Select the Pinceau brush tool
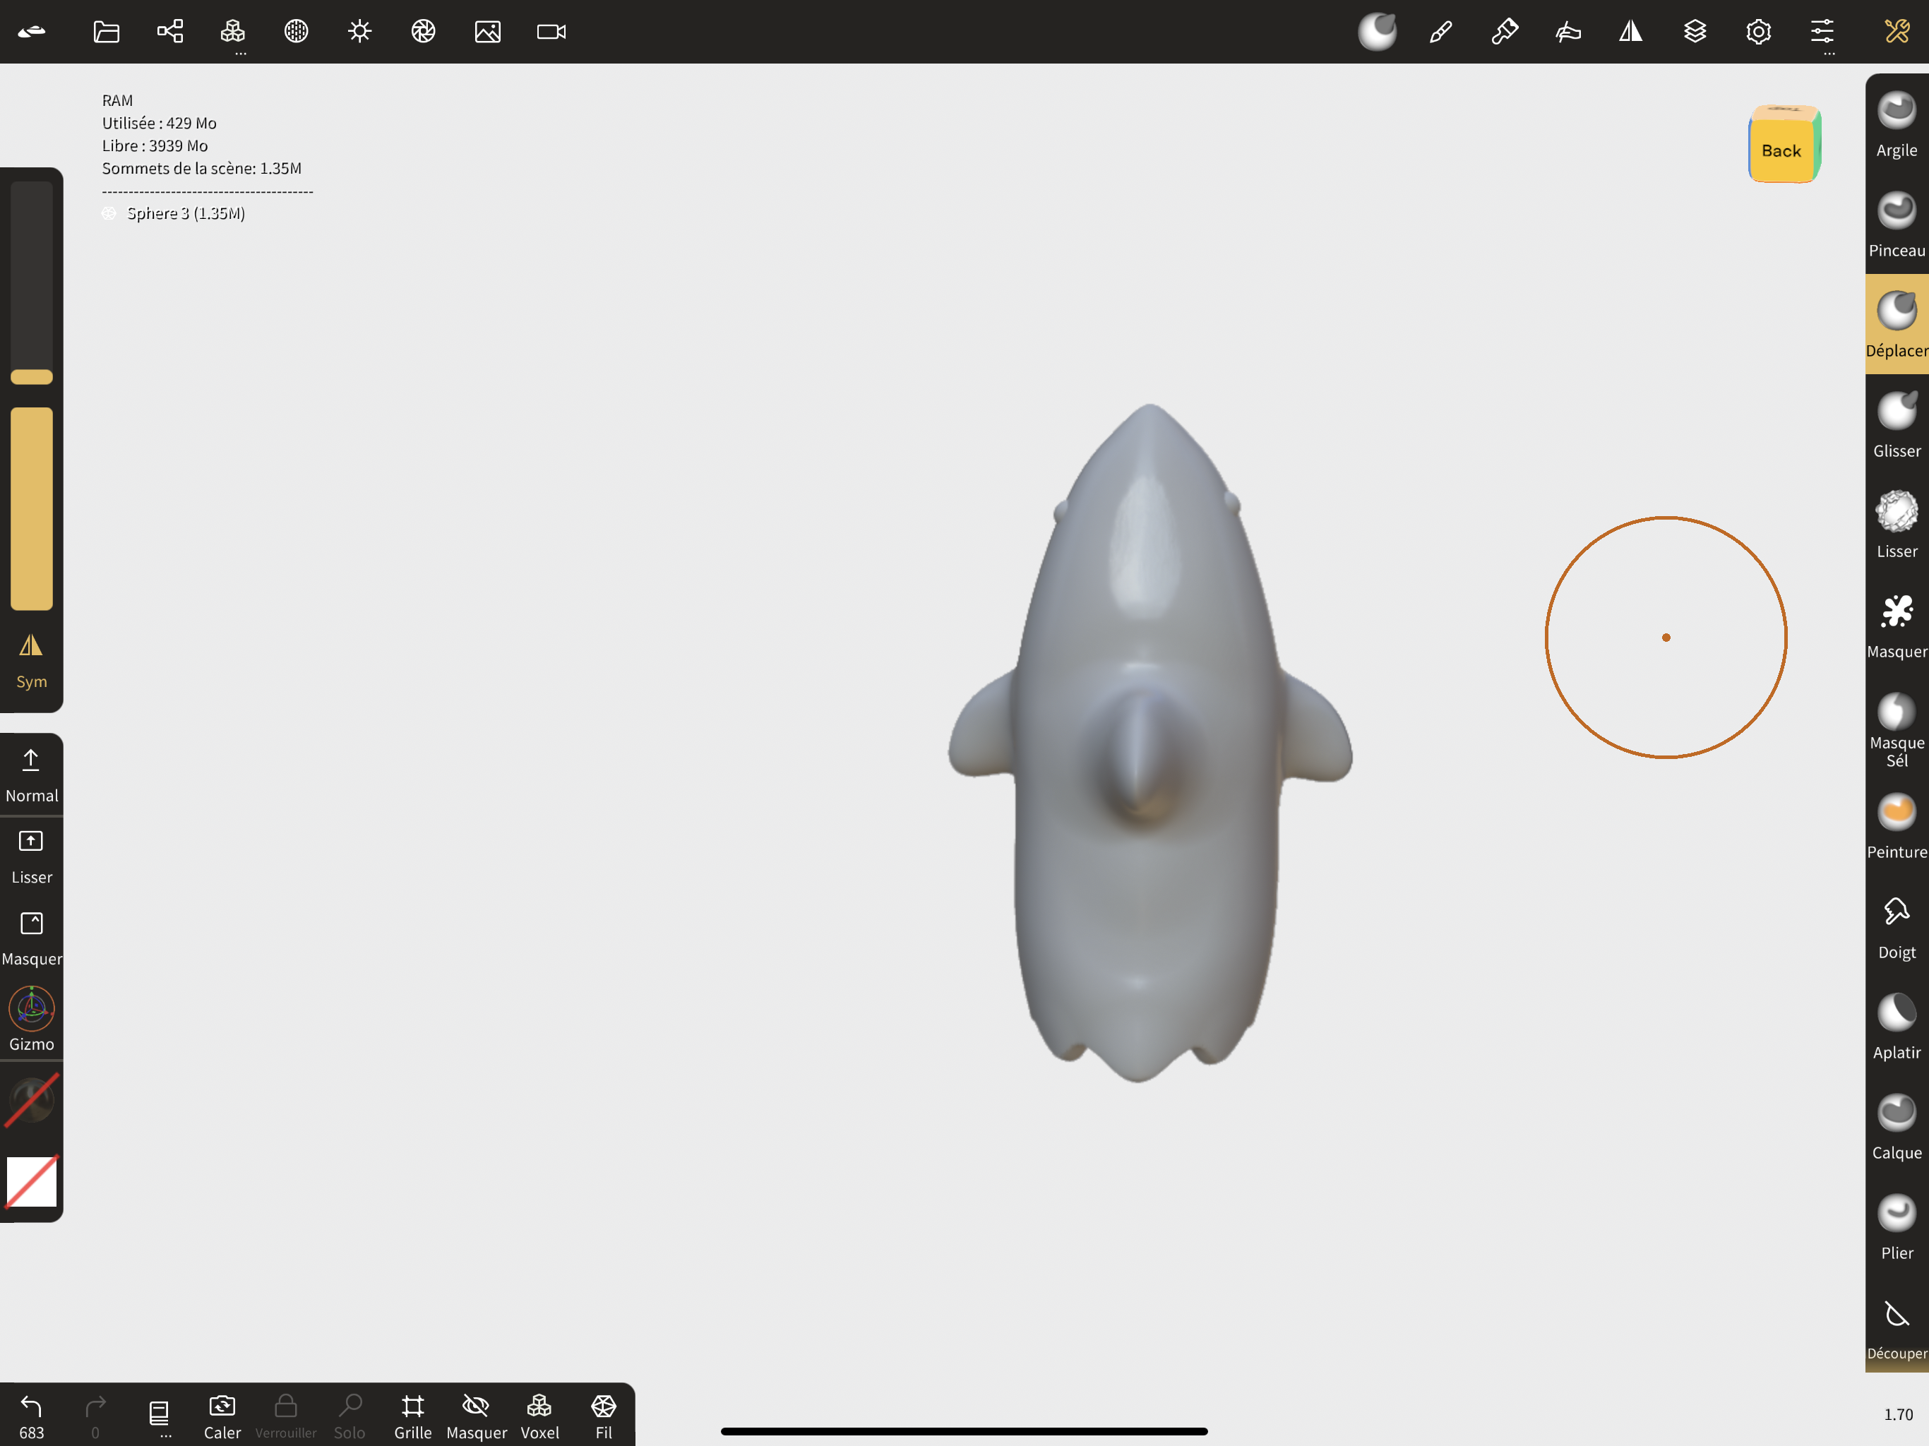 pos(1896,225)
